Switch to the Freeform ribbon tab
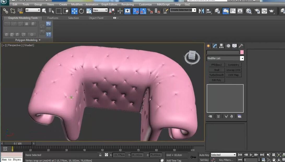The height and width of the screenshot is (162, 285). click(x=53, y=18)
